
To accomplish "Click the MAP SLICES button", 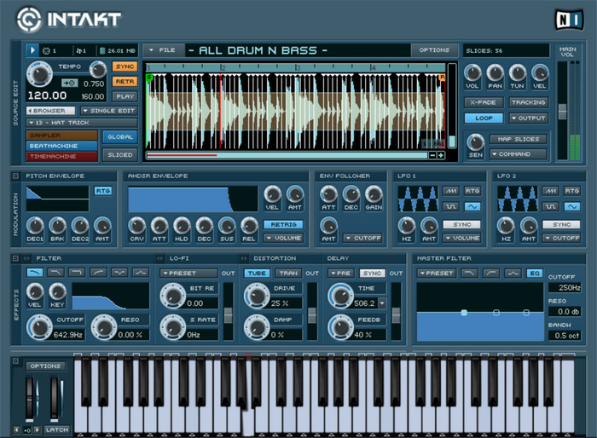I will (x=519, y=139).
